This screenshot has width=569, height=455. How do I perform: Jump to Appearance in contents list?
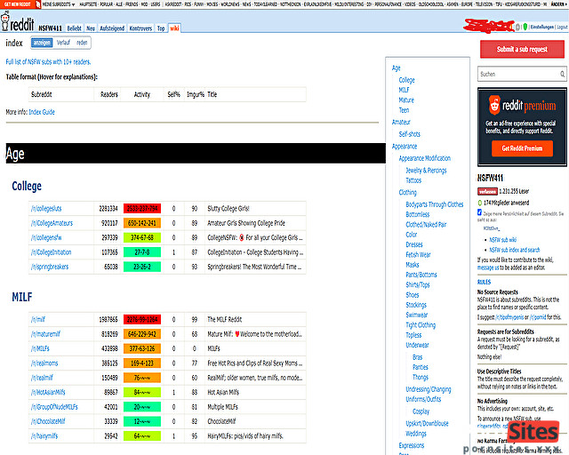[x=405, y=147]
